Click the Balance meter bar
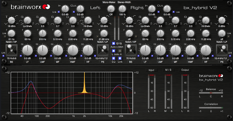This screenshot has width=233, height=121. pos(211,93)
